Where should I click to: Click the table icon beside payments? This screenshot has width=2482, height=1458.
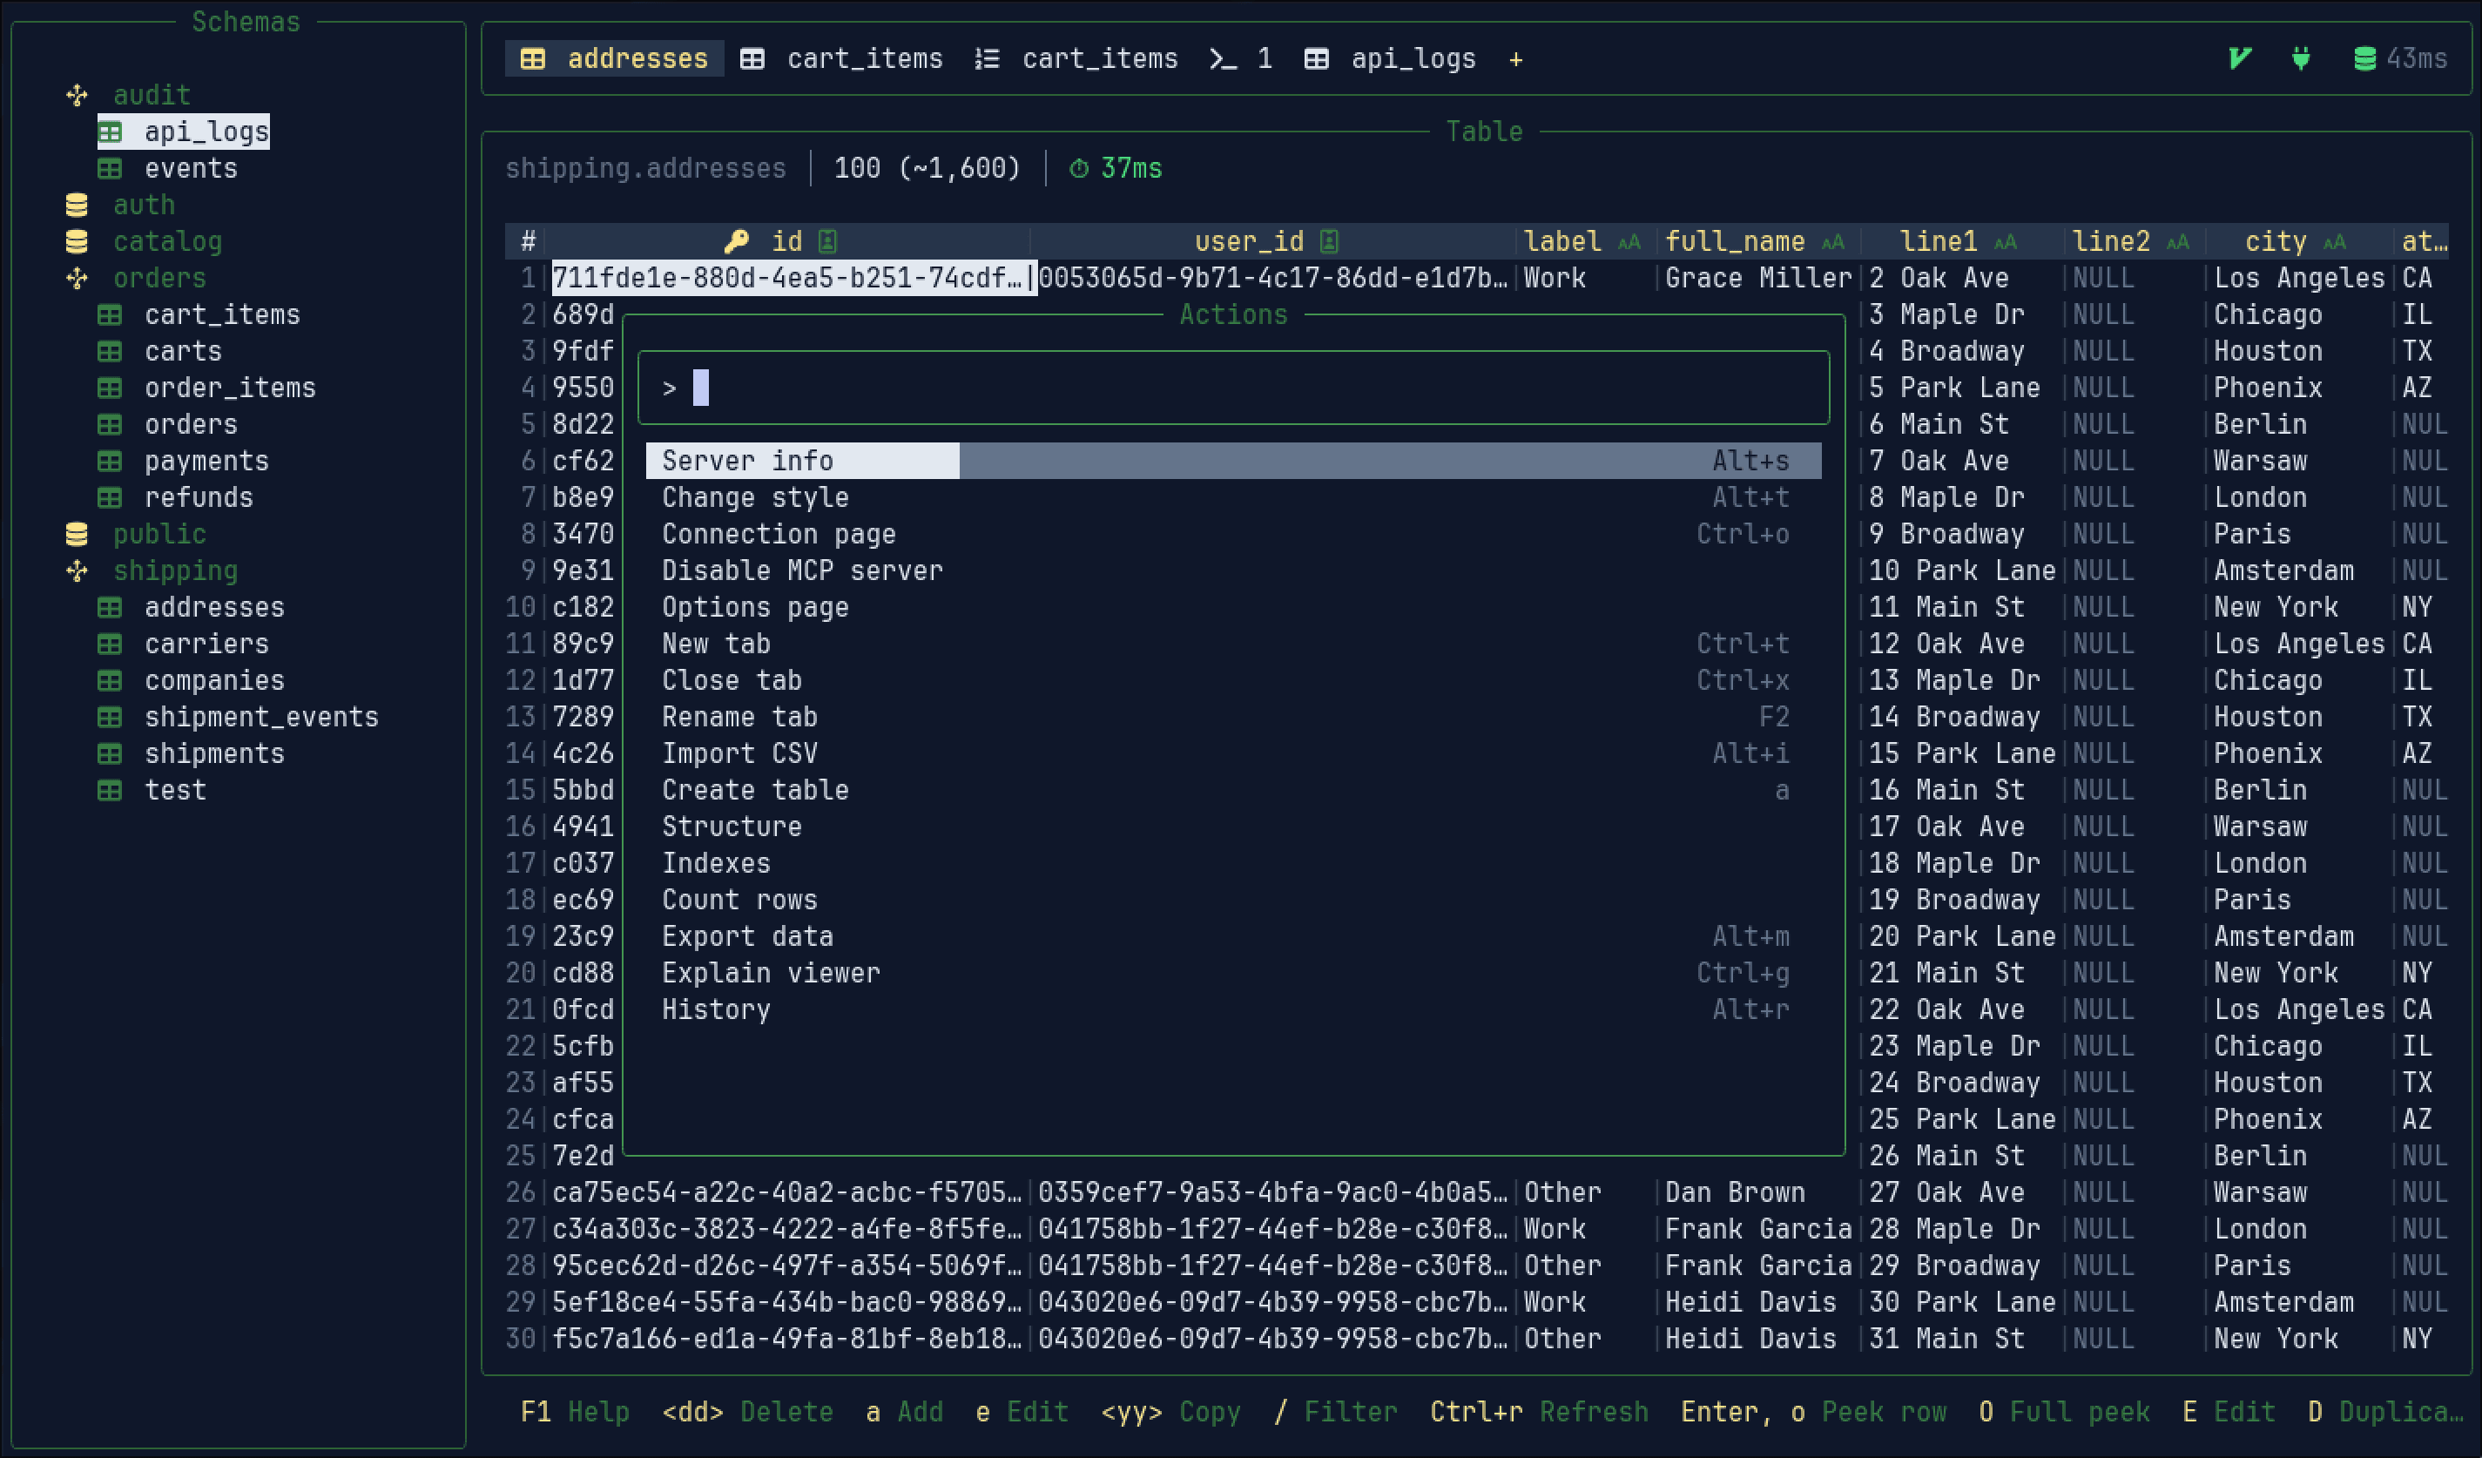pos(111,461)
